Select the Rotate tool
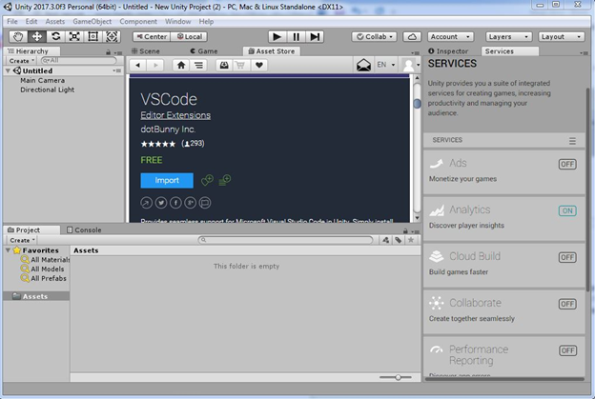 click(x=55, y=37)
